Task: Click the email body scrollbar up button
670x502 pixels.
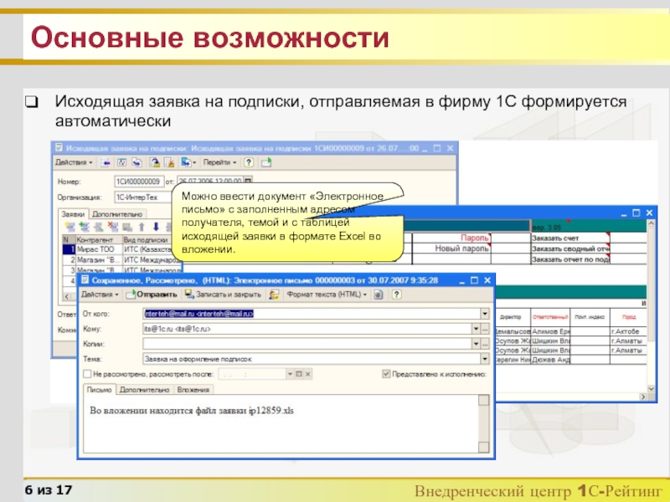Action: (484, 400)
